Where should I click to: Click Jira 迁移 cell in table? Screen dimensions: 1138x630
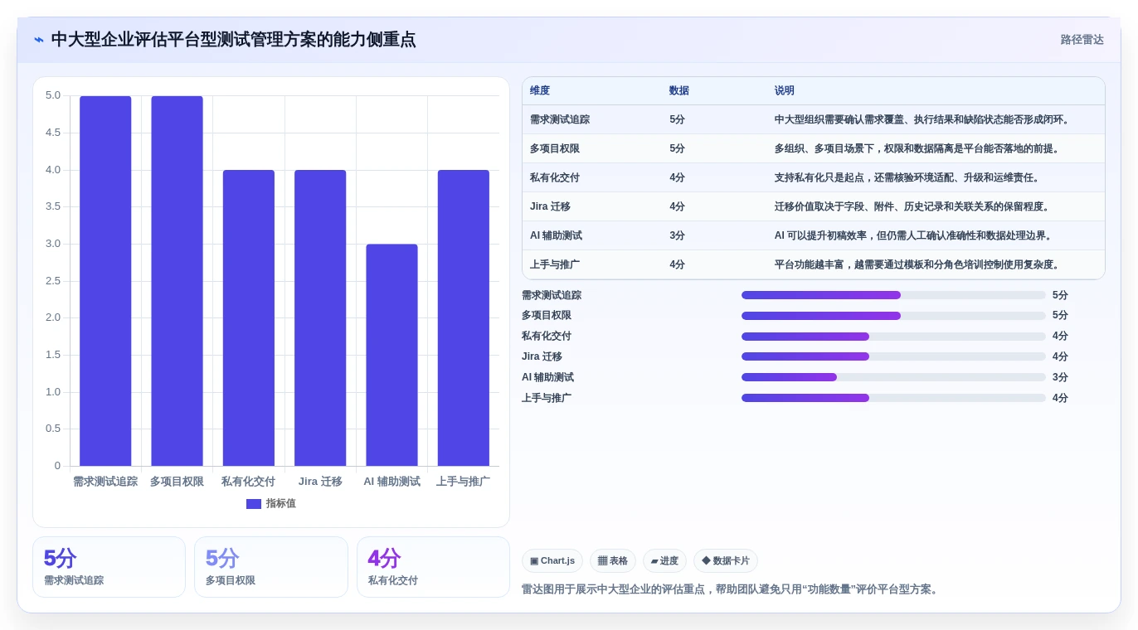pos(550,206)
